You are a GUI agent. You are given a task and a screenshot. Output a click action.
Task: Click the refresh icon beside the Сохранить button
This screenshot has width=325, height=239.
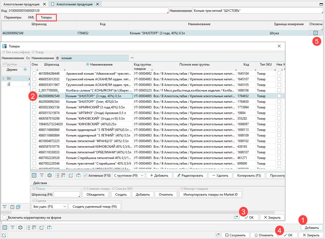click(x=218, y=235)
